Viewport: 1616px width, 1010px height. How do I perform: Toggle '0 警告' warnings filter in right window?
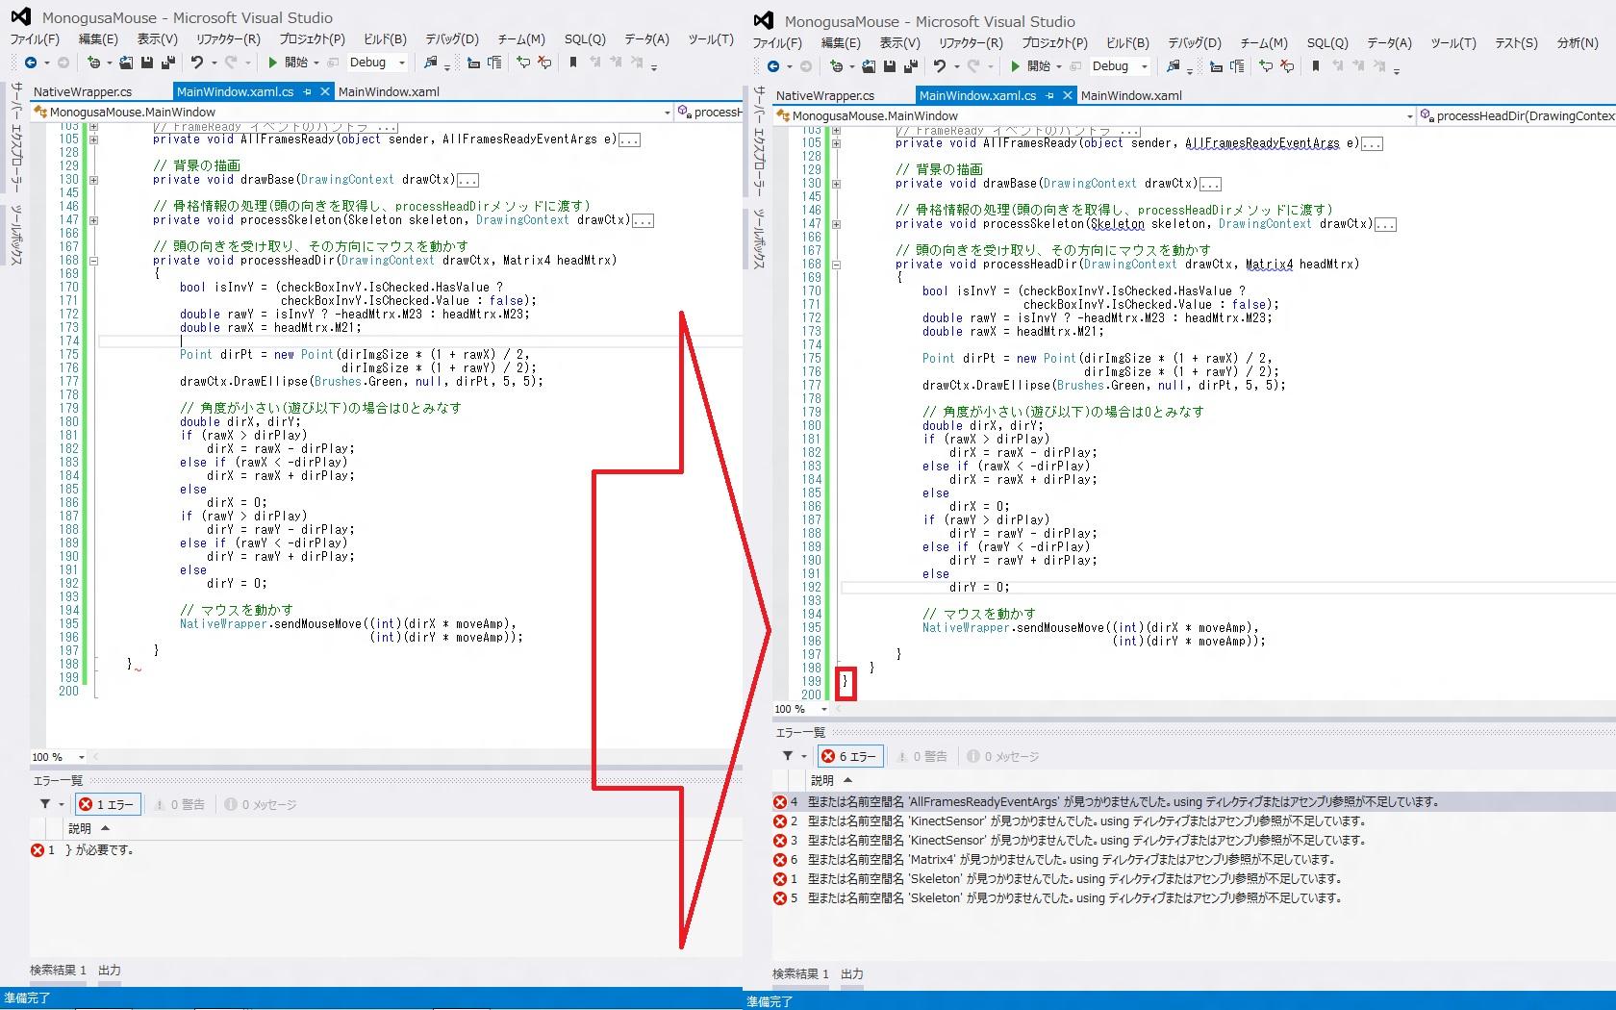coord(922,757)
